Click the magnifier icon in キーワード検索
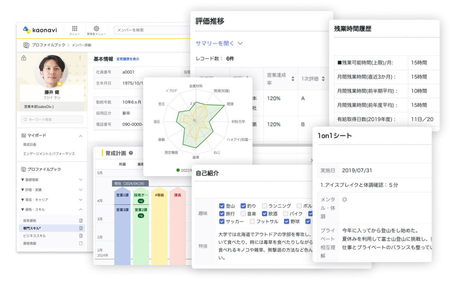Image resolution: width=463 pixels, height=281 pixels. [26, 120]
